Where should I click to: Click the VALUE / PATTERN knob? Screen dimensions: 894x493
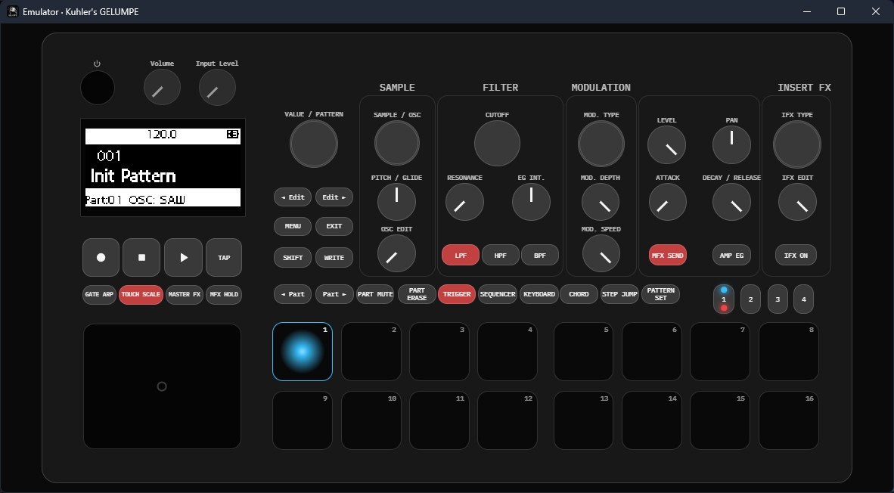click(314, 144)
